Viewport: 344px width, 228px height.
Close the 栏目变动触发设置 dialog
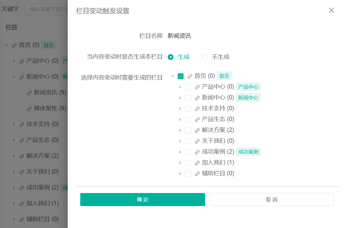(x=331, y=10)
